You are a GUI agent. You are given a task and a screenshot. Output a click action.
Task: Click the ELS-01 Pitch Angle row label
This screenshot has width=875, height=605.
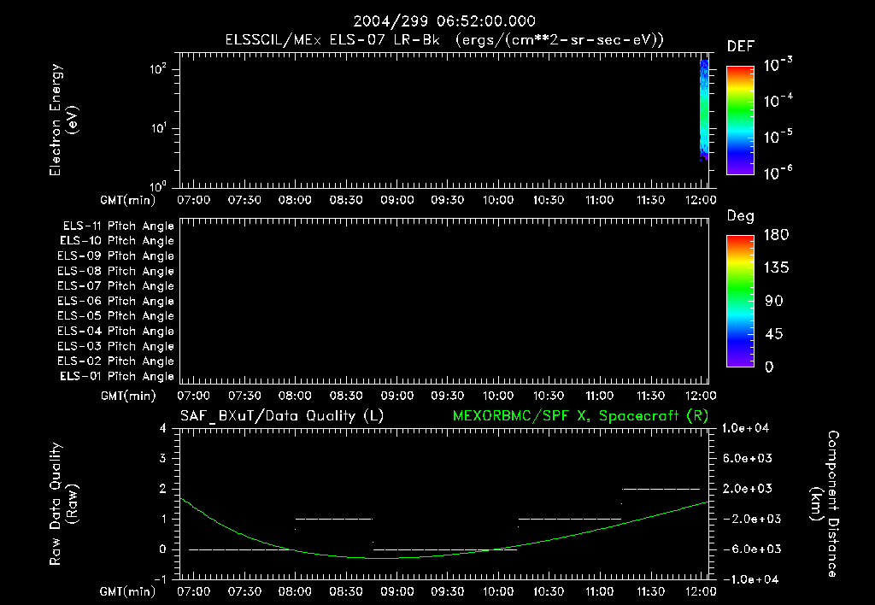click(x=117, y=376)
